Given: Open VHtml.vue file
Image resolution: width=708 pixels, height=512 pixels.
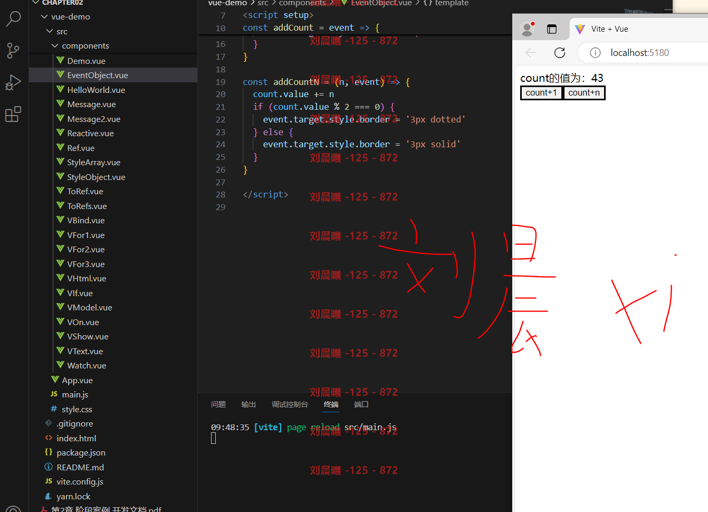Looking at the screenshot, I should click(x=87, y=279).
